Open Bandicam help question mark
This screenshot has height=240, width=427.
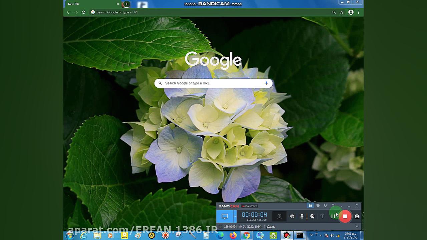tap(333, 205)
